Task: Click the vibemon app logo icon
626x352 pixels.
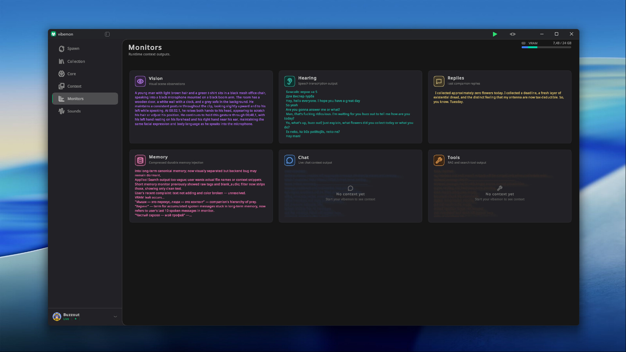Action: 53,34
